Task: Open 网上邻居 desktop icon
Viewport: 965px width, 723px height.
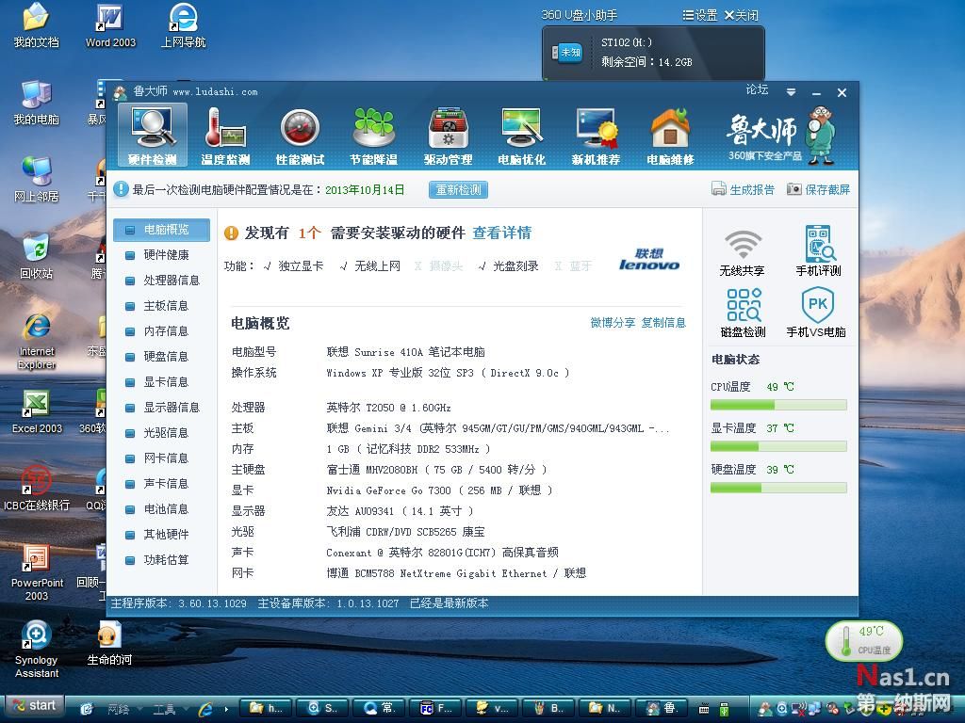Action: pyautogui.click(x=37, y=180)
